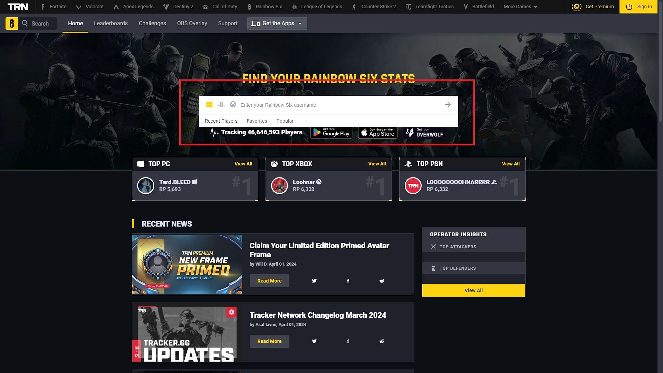This screenshot has width=663, height=373.
Task: Select PC platform toggle for search
Action: point(210,105)
